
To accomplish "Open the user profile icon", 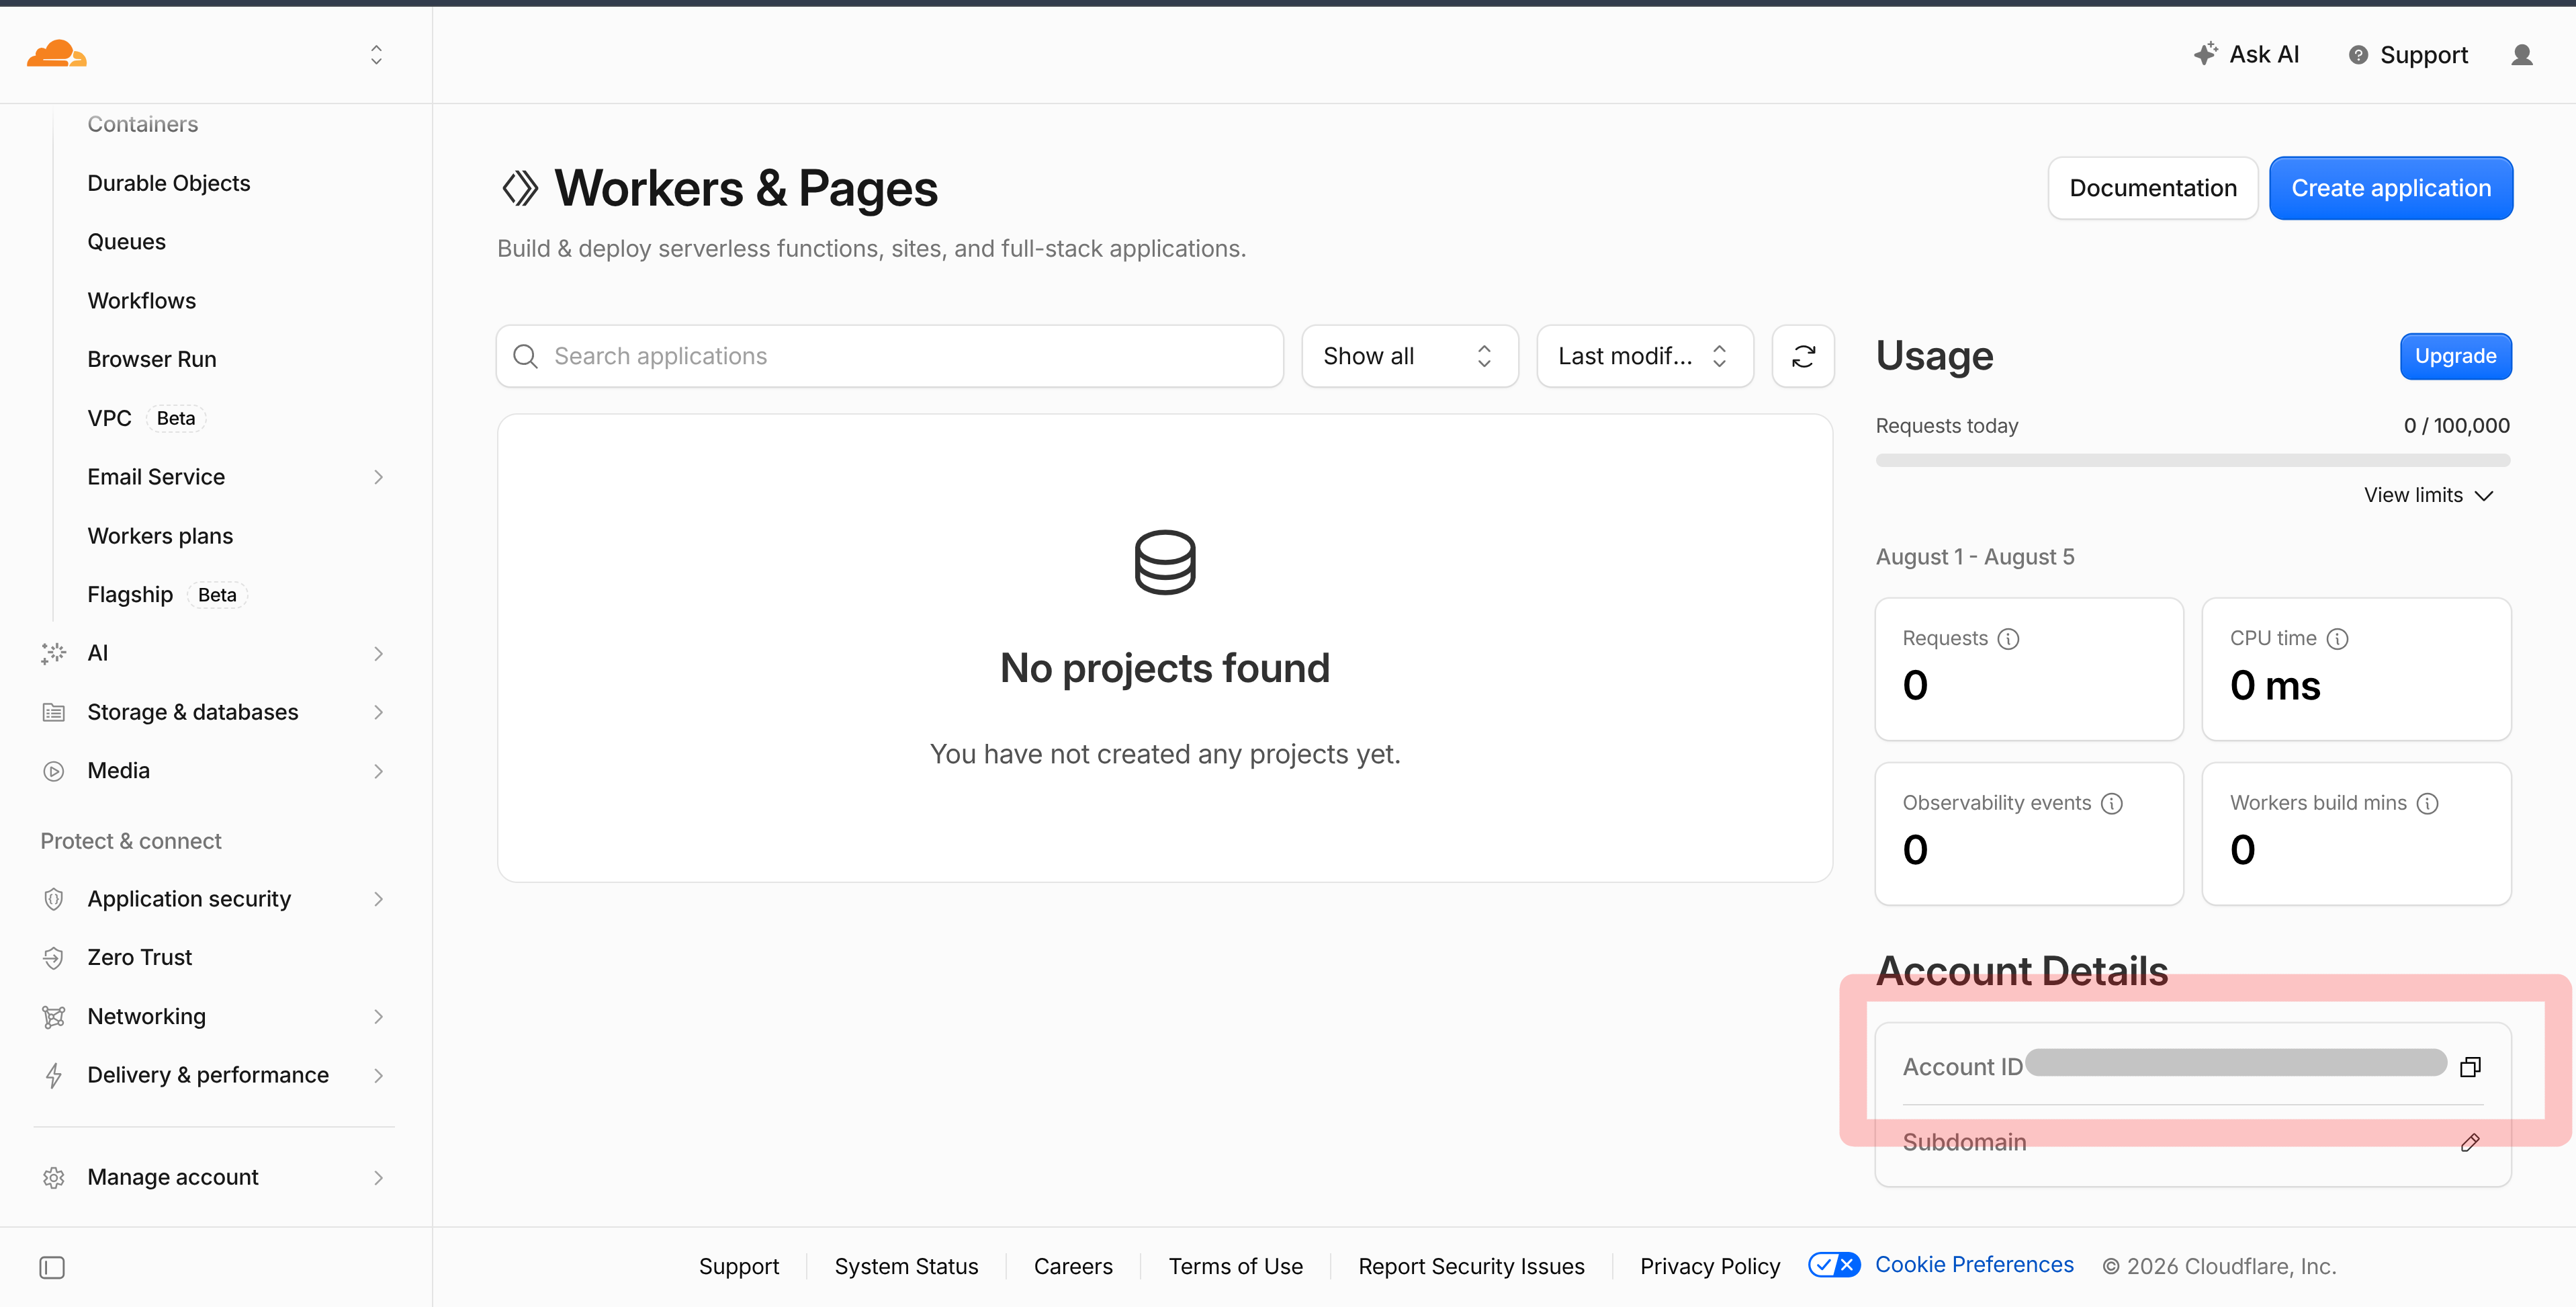I will tap(2522, 55).
